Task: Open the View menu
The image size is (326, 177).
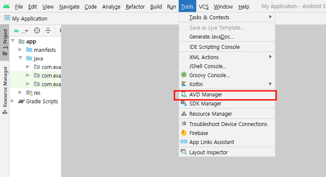Action: (x=48, y=7)
